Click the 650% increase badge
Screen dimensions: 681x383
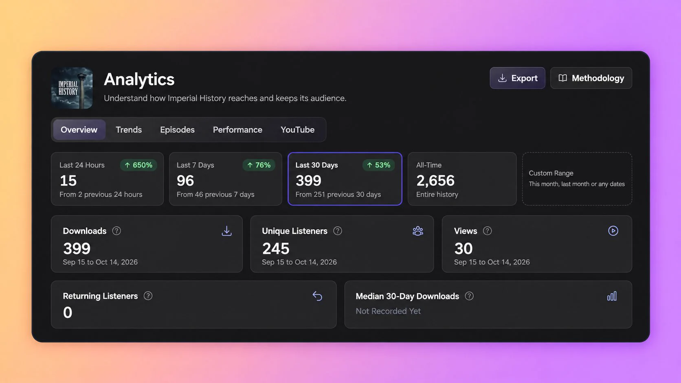click(138, 165)
